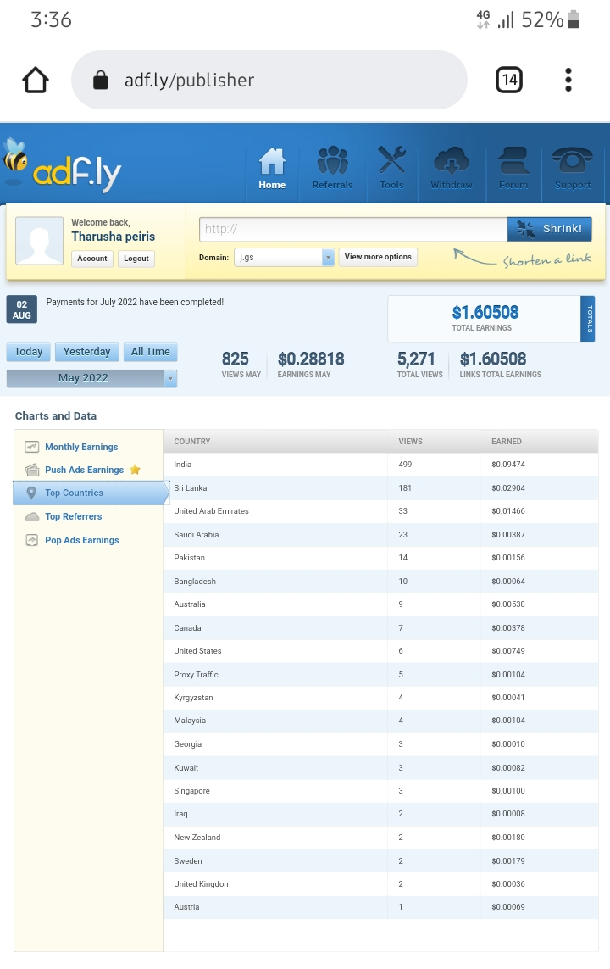Click the Account button
Screen dimensions: 610x969
(92, 259)
